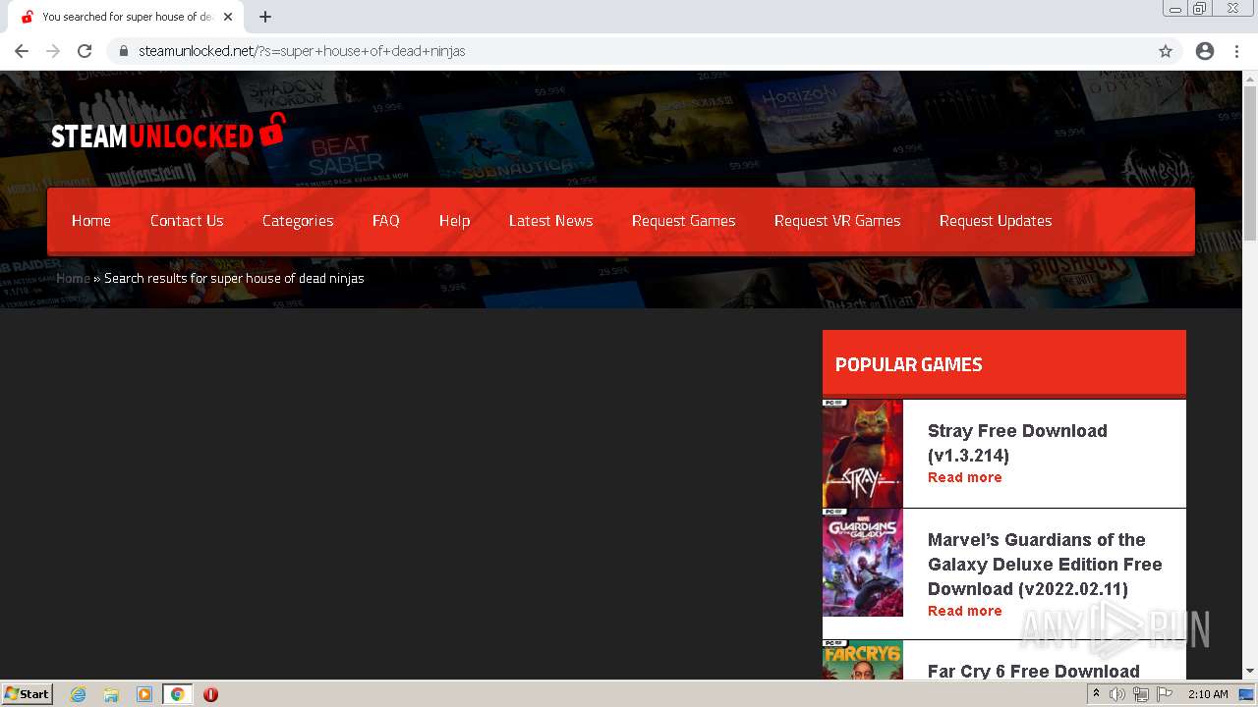Viewport: 1258px width, 707px height.
Task: Open Request Updates page
Action: 996,221
